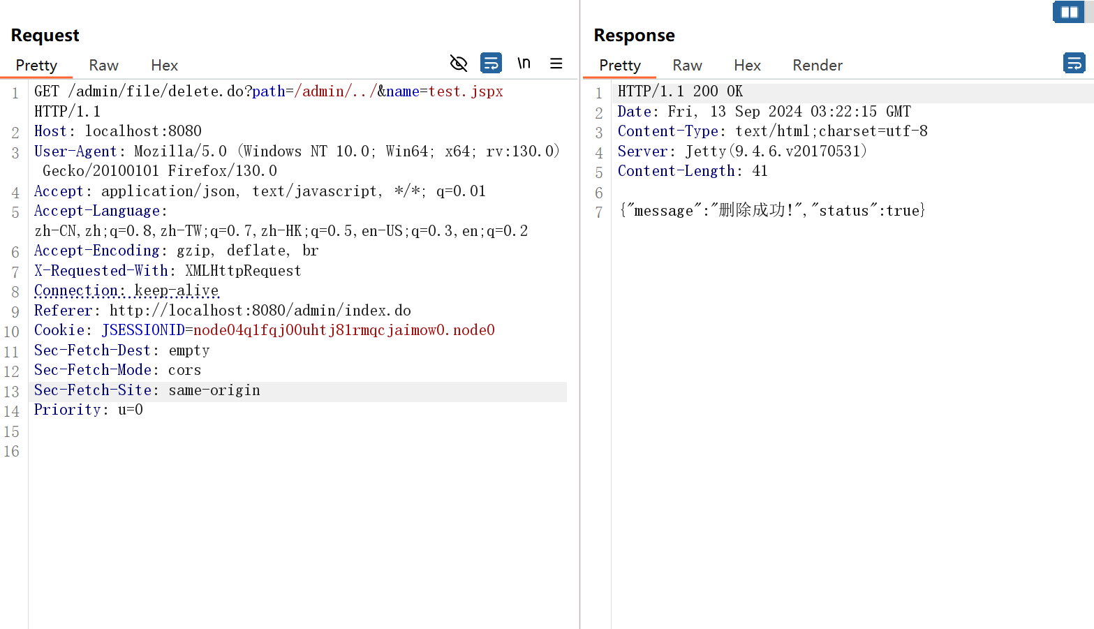Click the HTTP/1.1 200 OK status line
The height and width of the screenshot is (629, 1094).
[x=681, y=91]
